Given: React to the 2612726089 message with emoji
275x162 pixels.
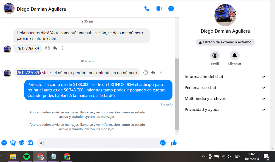Looking at the screenshot, I should tap(47, 48).
